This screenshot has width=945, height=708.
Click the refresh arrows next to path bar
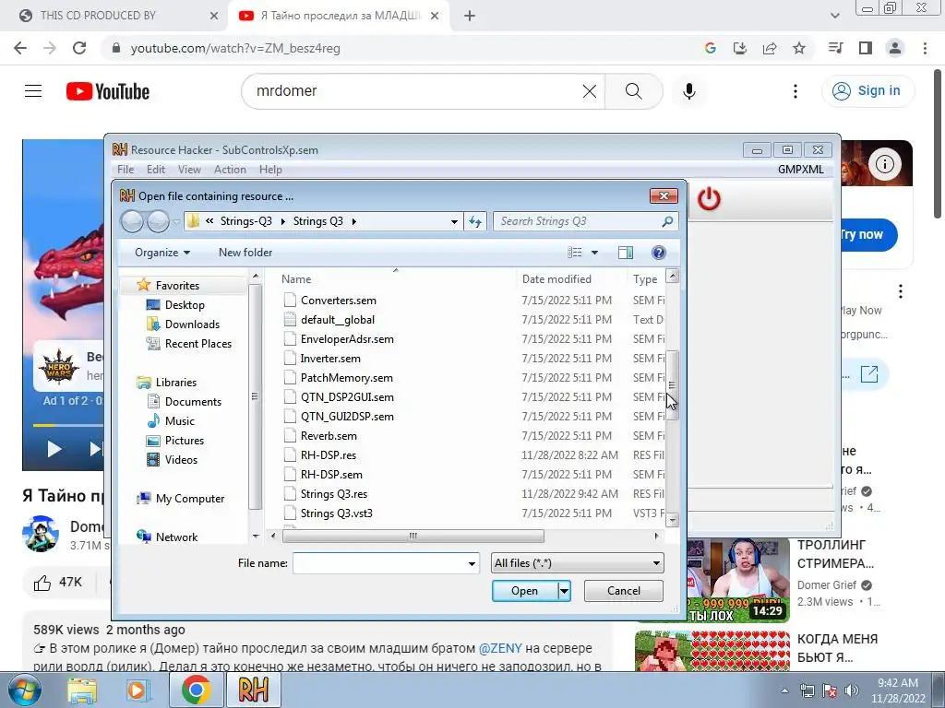coord(475,221)
